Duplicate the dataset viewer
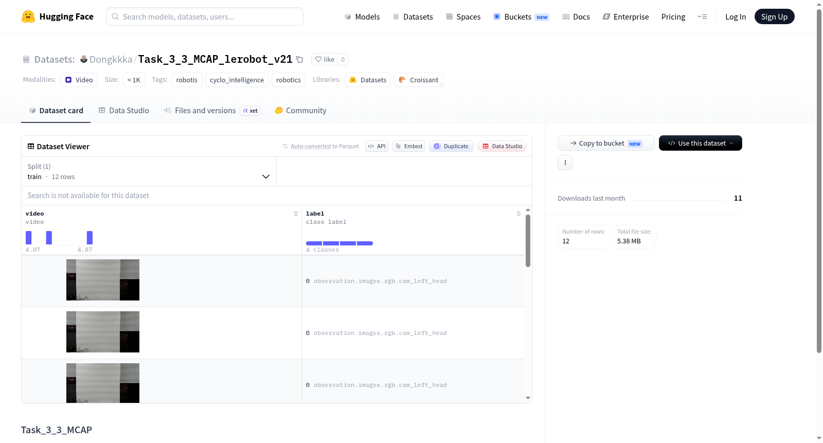 pyautogui.click(x=451, y=146)
